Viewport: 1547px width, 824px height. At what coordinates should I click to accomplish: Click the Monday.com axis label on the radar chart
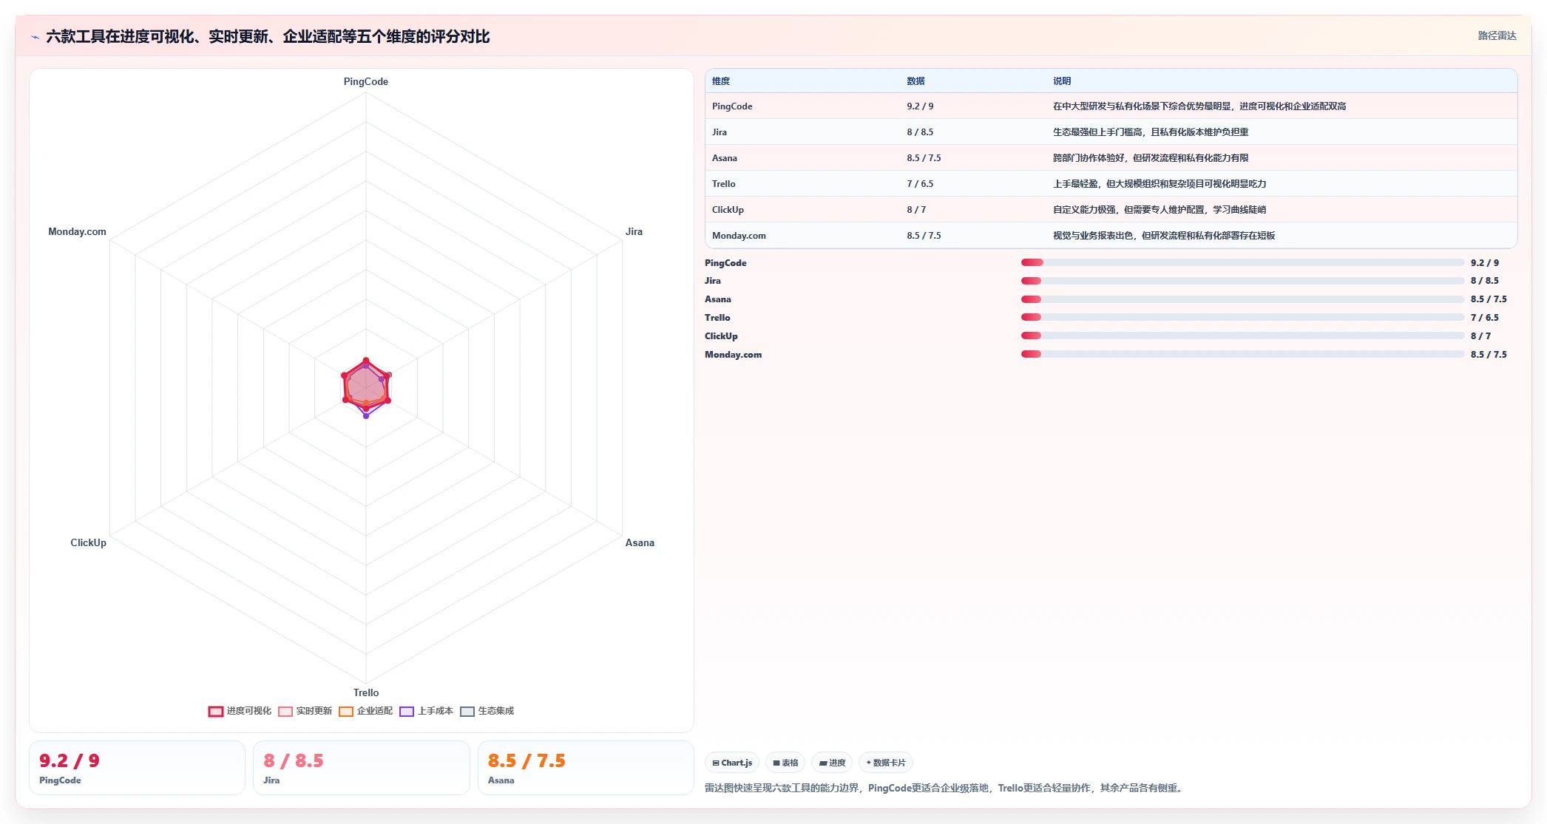tap(78, 232)
